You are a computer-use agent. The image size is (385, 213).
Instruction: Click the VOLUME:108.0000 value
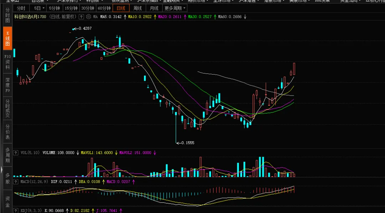(58, 153)
